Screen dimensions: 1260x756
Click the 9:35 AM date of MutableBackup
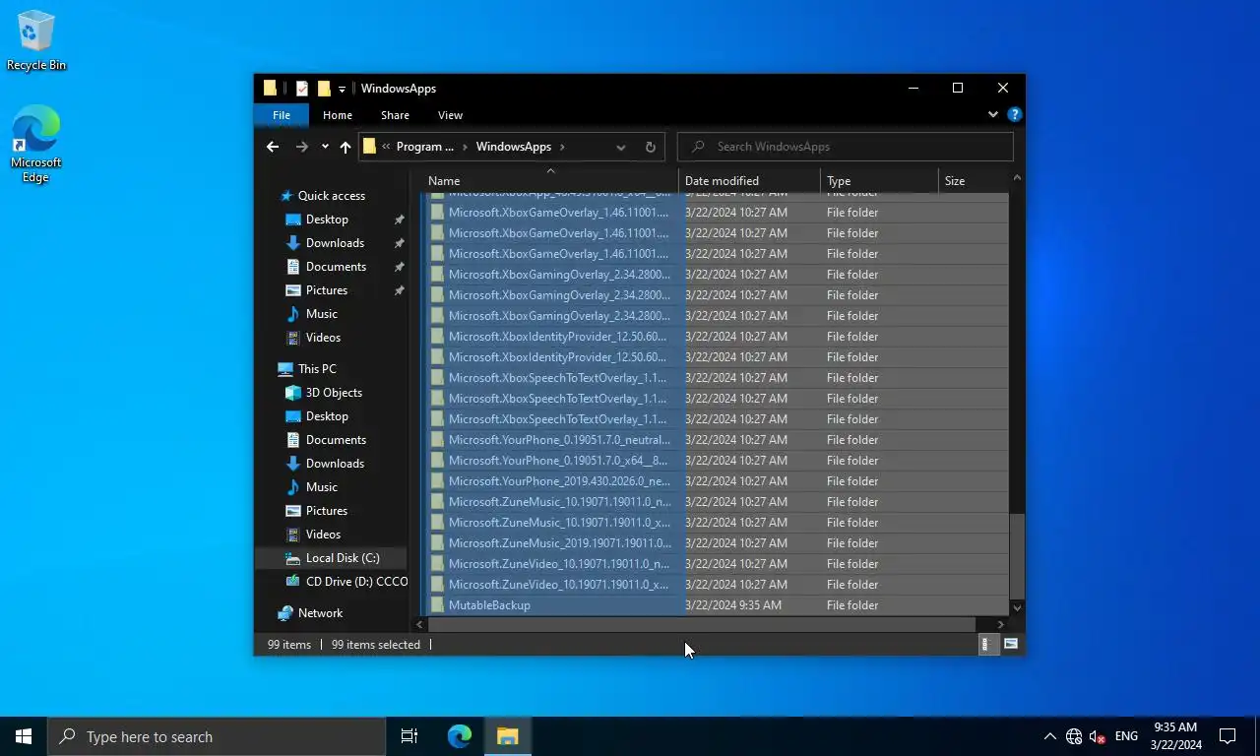tap(732, 605)
